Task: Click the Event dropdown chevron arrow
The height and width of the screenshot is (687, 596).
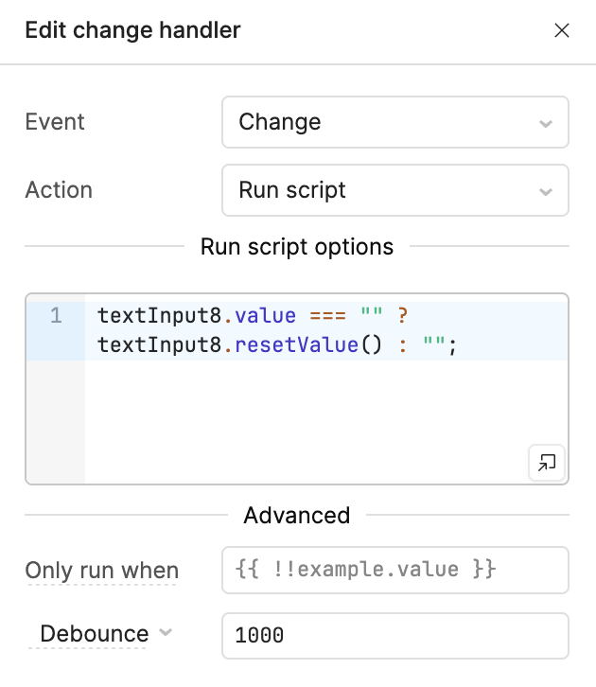Action: (x=545, y=123)
